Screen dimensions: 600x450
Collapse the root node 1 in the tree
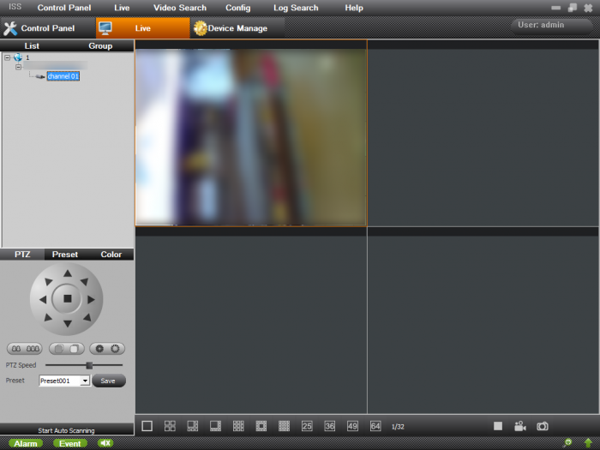click(x=7, y=57)
